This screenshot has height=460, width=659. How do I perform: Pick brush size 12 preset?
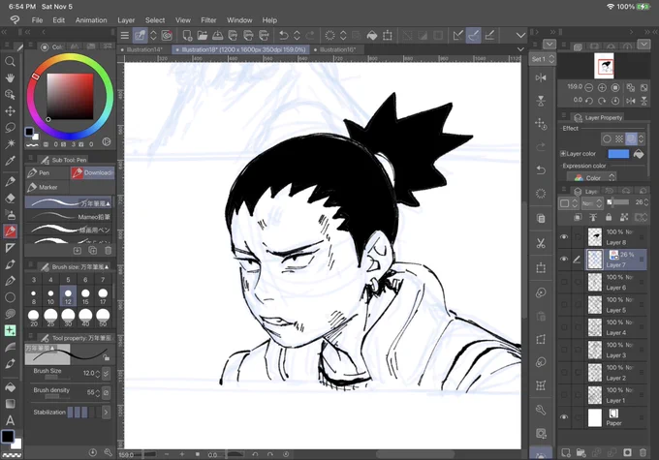pyautogui.click(x=68, y=296)
